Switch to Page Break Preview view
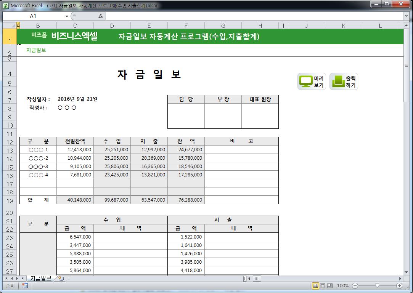The image size is (413, 293). [330, 285]
